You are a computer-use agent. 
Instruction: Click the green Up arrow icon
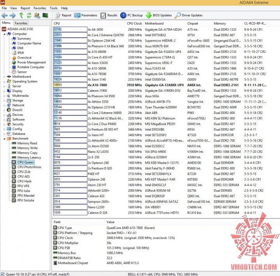coord(21,15)
